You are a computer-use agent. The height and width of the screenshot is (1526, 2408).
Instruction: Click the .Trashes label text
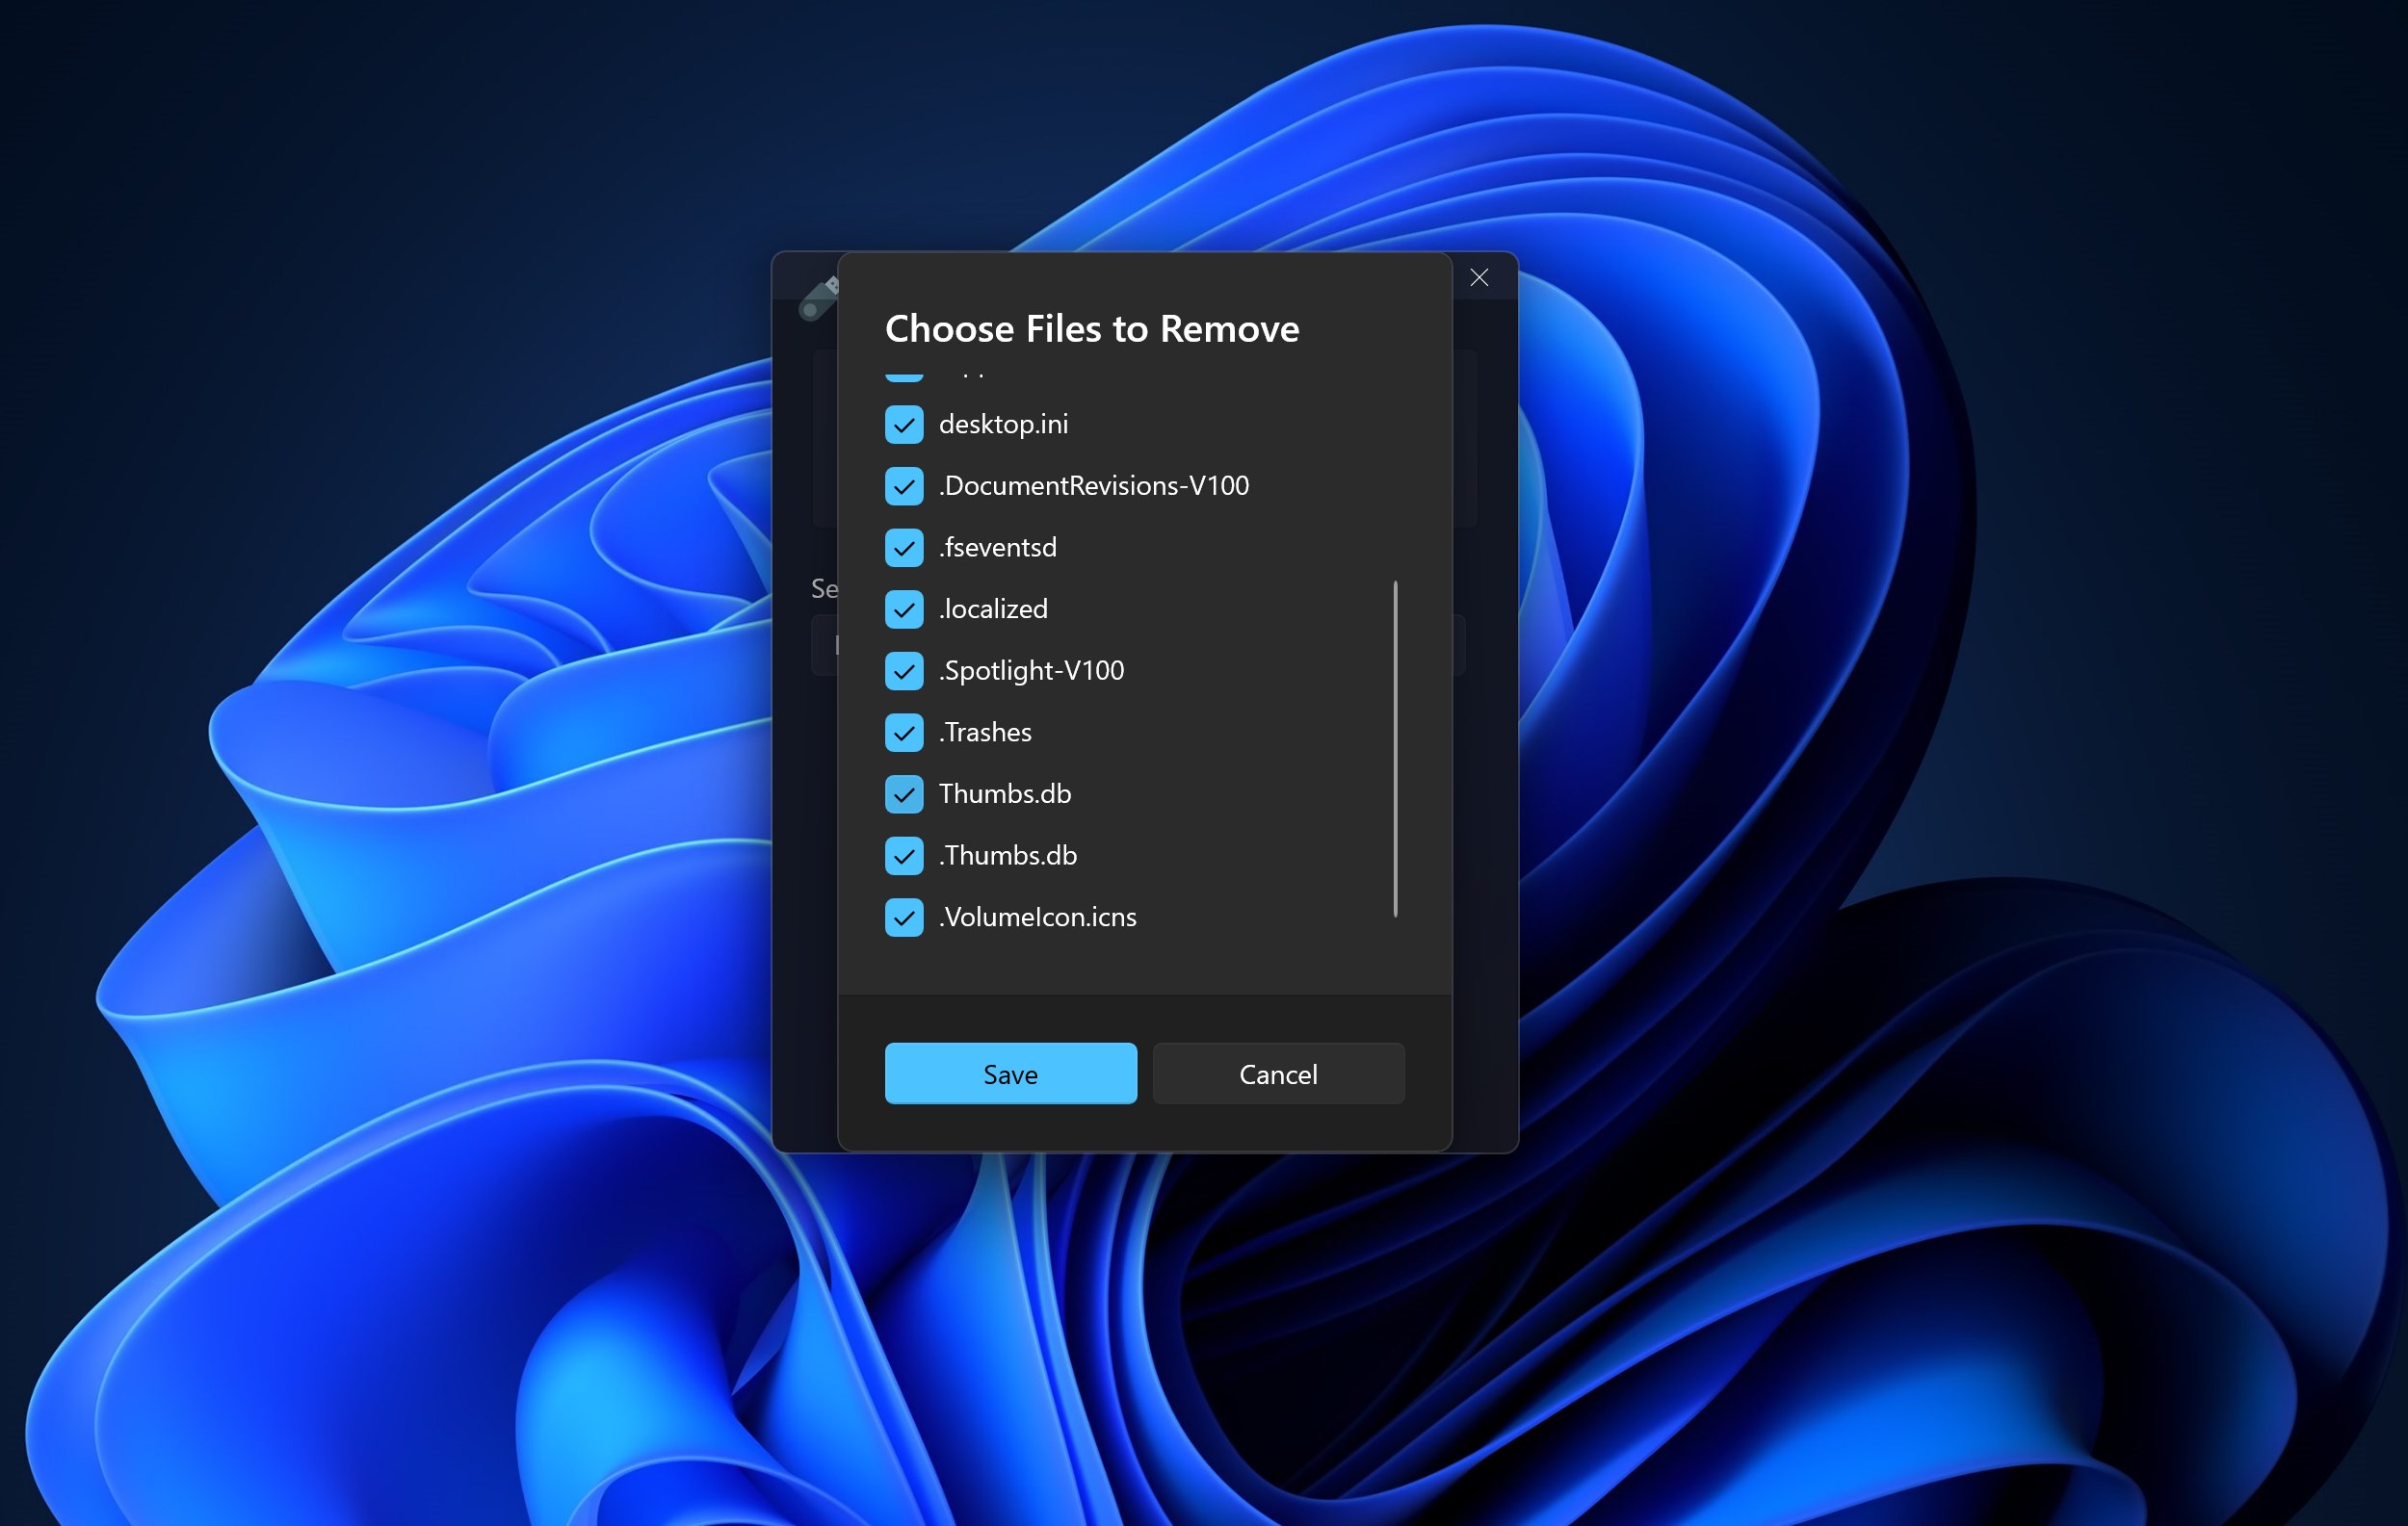985,733
